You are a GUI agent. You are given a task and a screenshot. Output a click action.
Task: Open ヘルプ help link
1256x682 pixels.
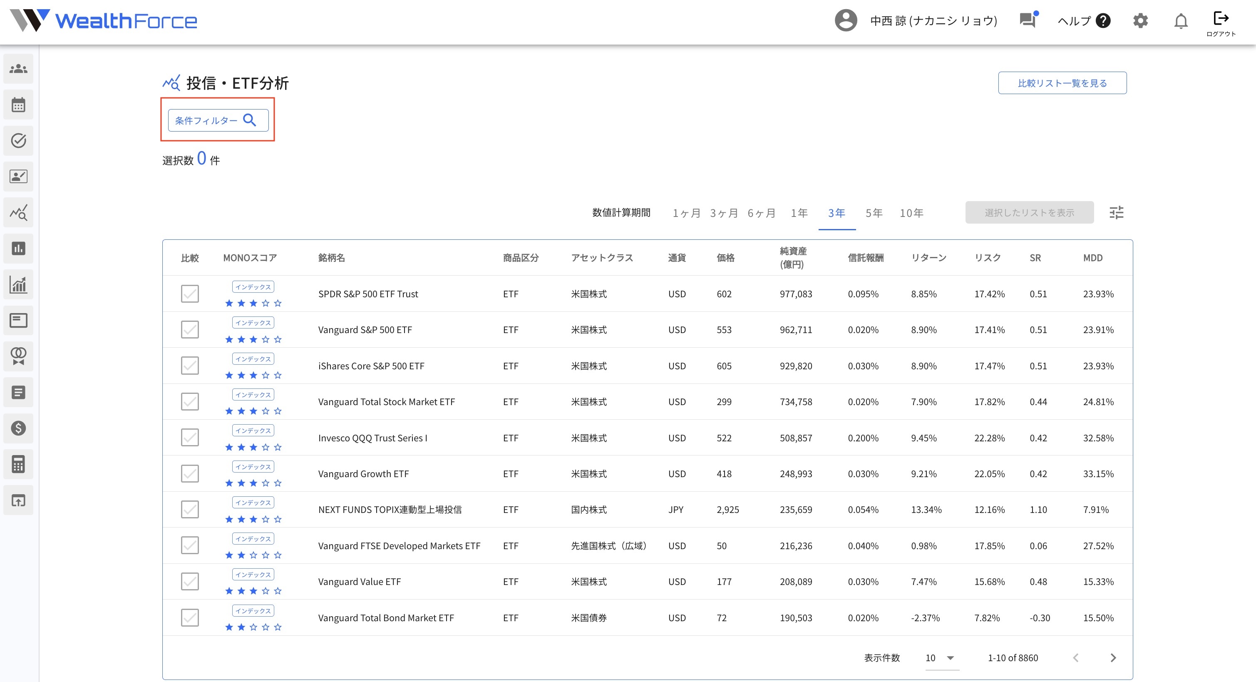tap(1083, 21)
